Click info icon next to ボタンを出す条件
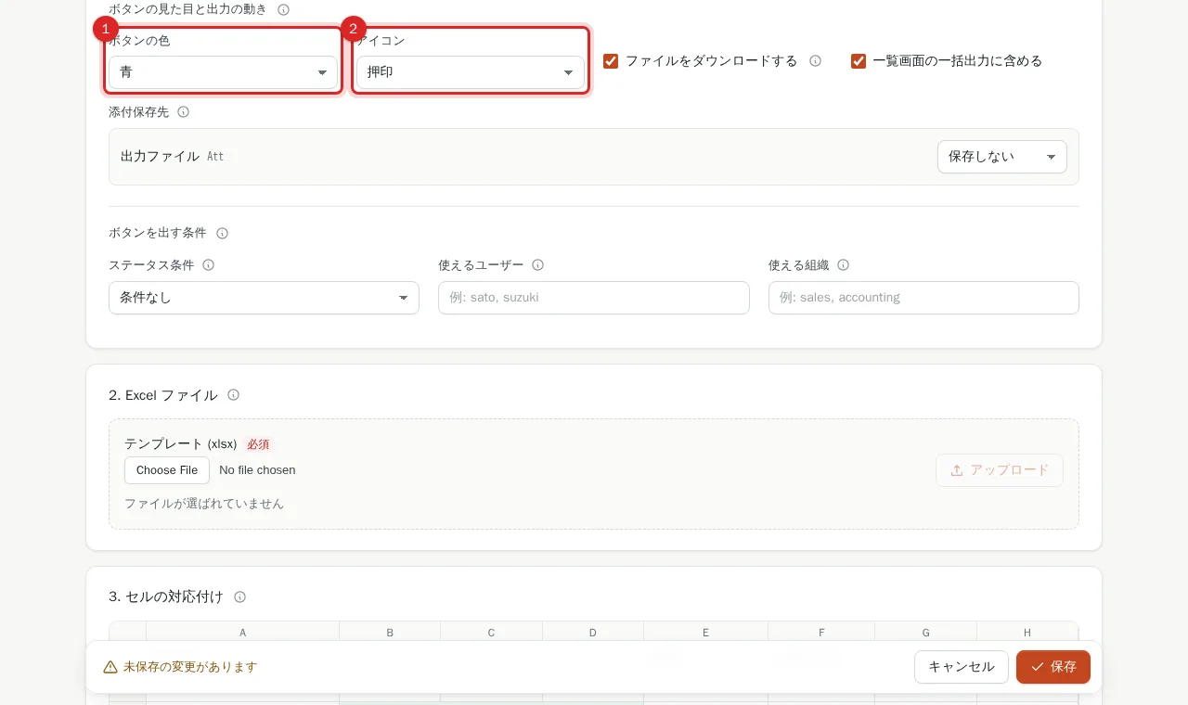Screen dimensions: 1188x705 [x=222, y=233]
